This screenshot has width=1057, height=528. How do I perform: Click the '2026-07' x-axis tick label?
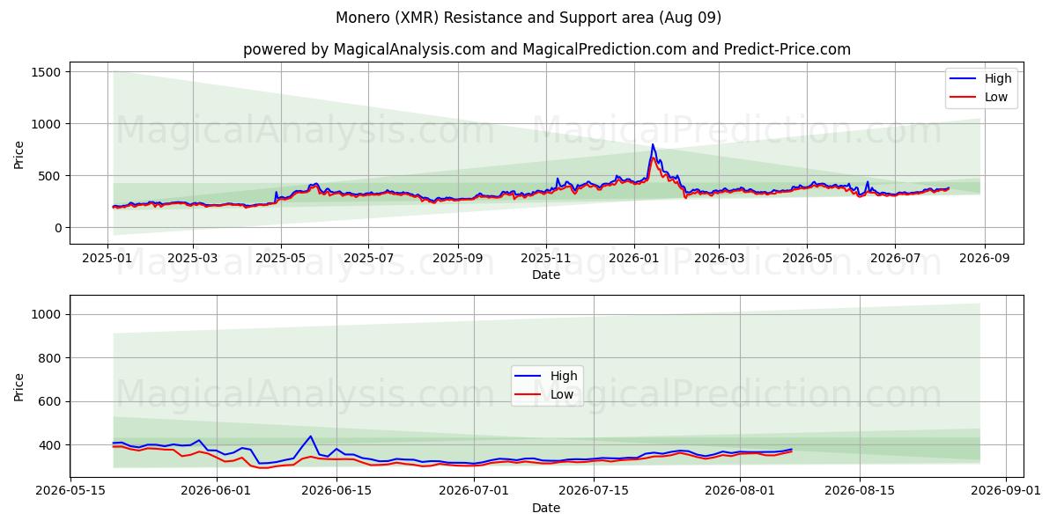[x=895, y=259]
